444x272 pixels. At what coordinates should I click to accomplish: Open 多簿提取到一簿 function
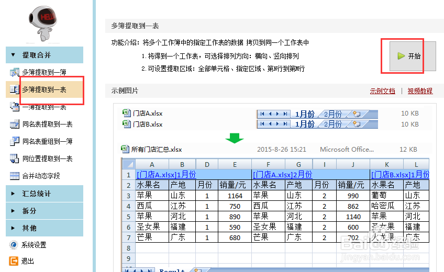(44, 72)
